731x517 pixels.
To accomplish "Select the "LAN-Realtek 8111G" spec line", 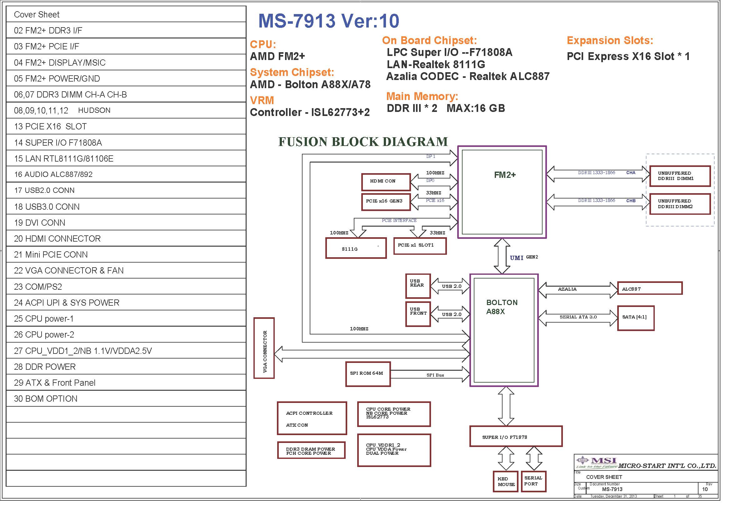I will 436,65.
